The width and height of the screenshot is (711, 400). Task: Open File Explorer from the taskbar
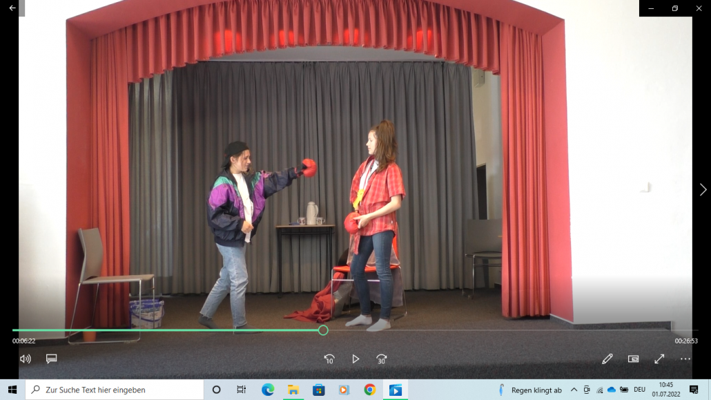(293, 390)
